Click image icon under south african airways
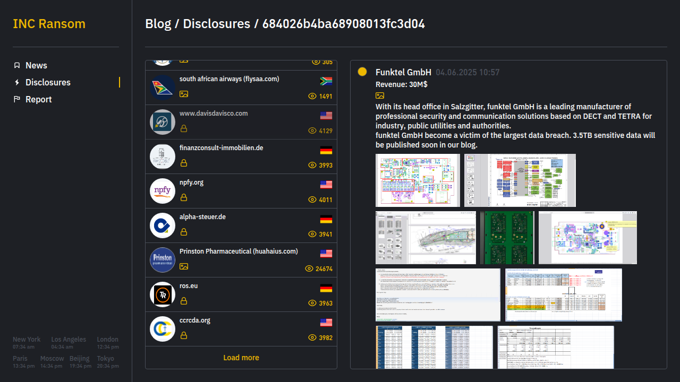 point(184,94)
